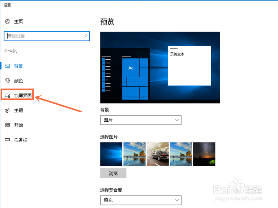
Task: Click the 主题 themes icon
Action: click(x=7, y=111)
